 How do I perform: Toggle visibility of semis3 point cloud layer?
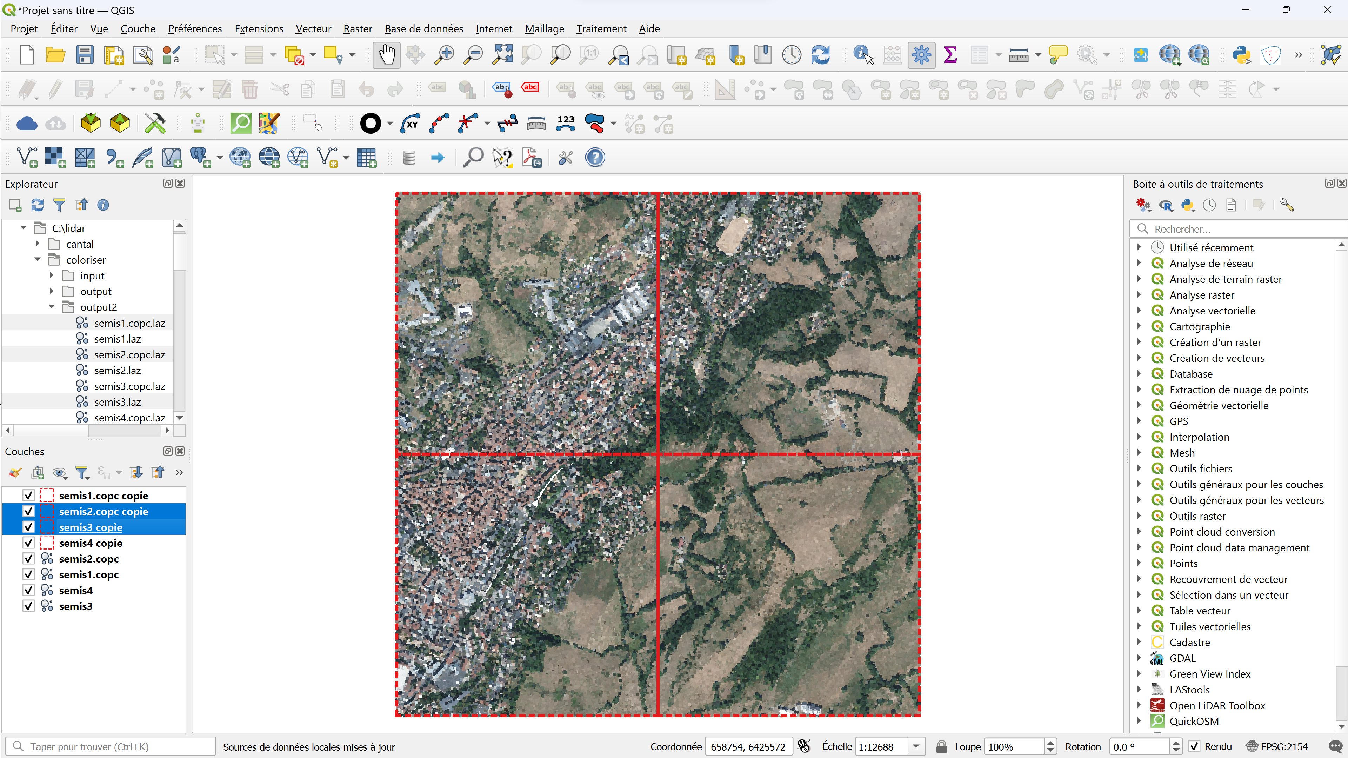point(29,606)
